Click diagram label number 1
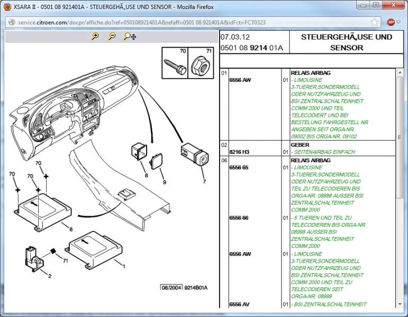Image resolution: width=408 pixels, height=317 pixels. coord(124,266)
